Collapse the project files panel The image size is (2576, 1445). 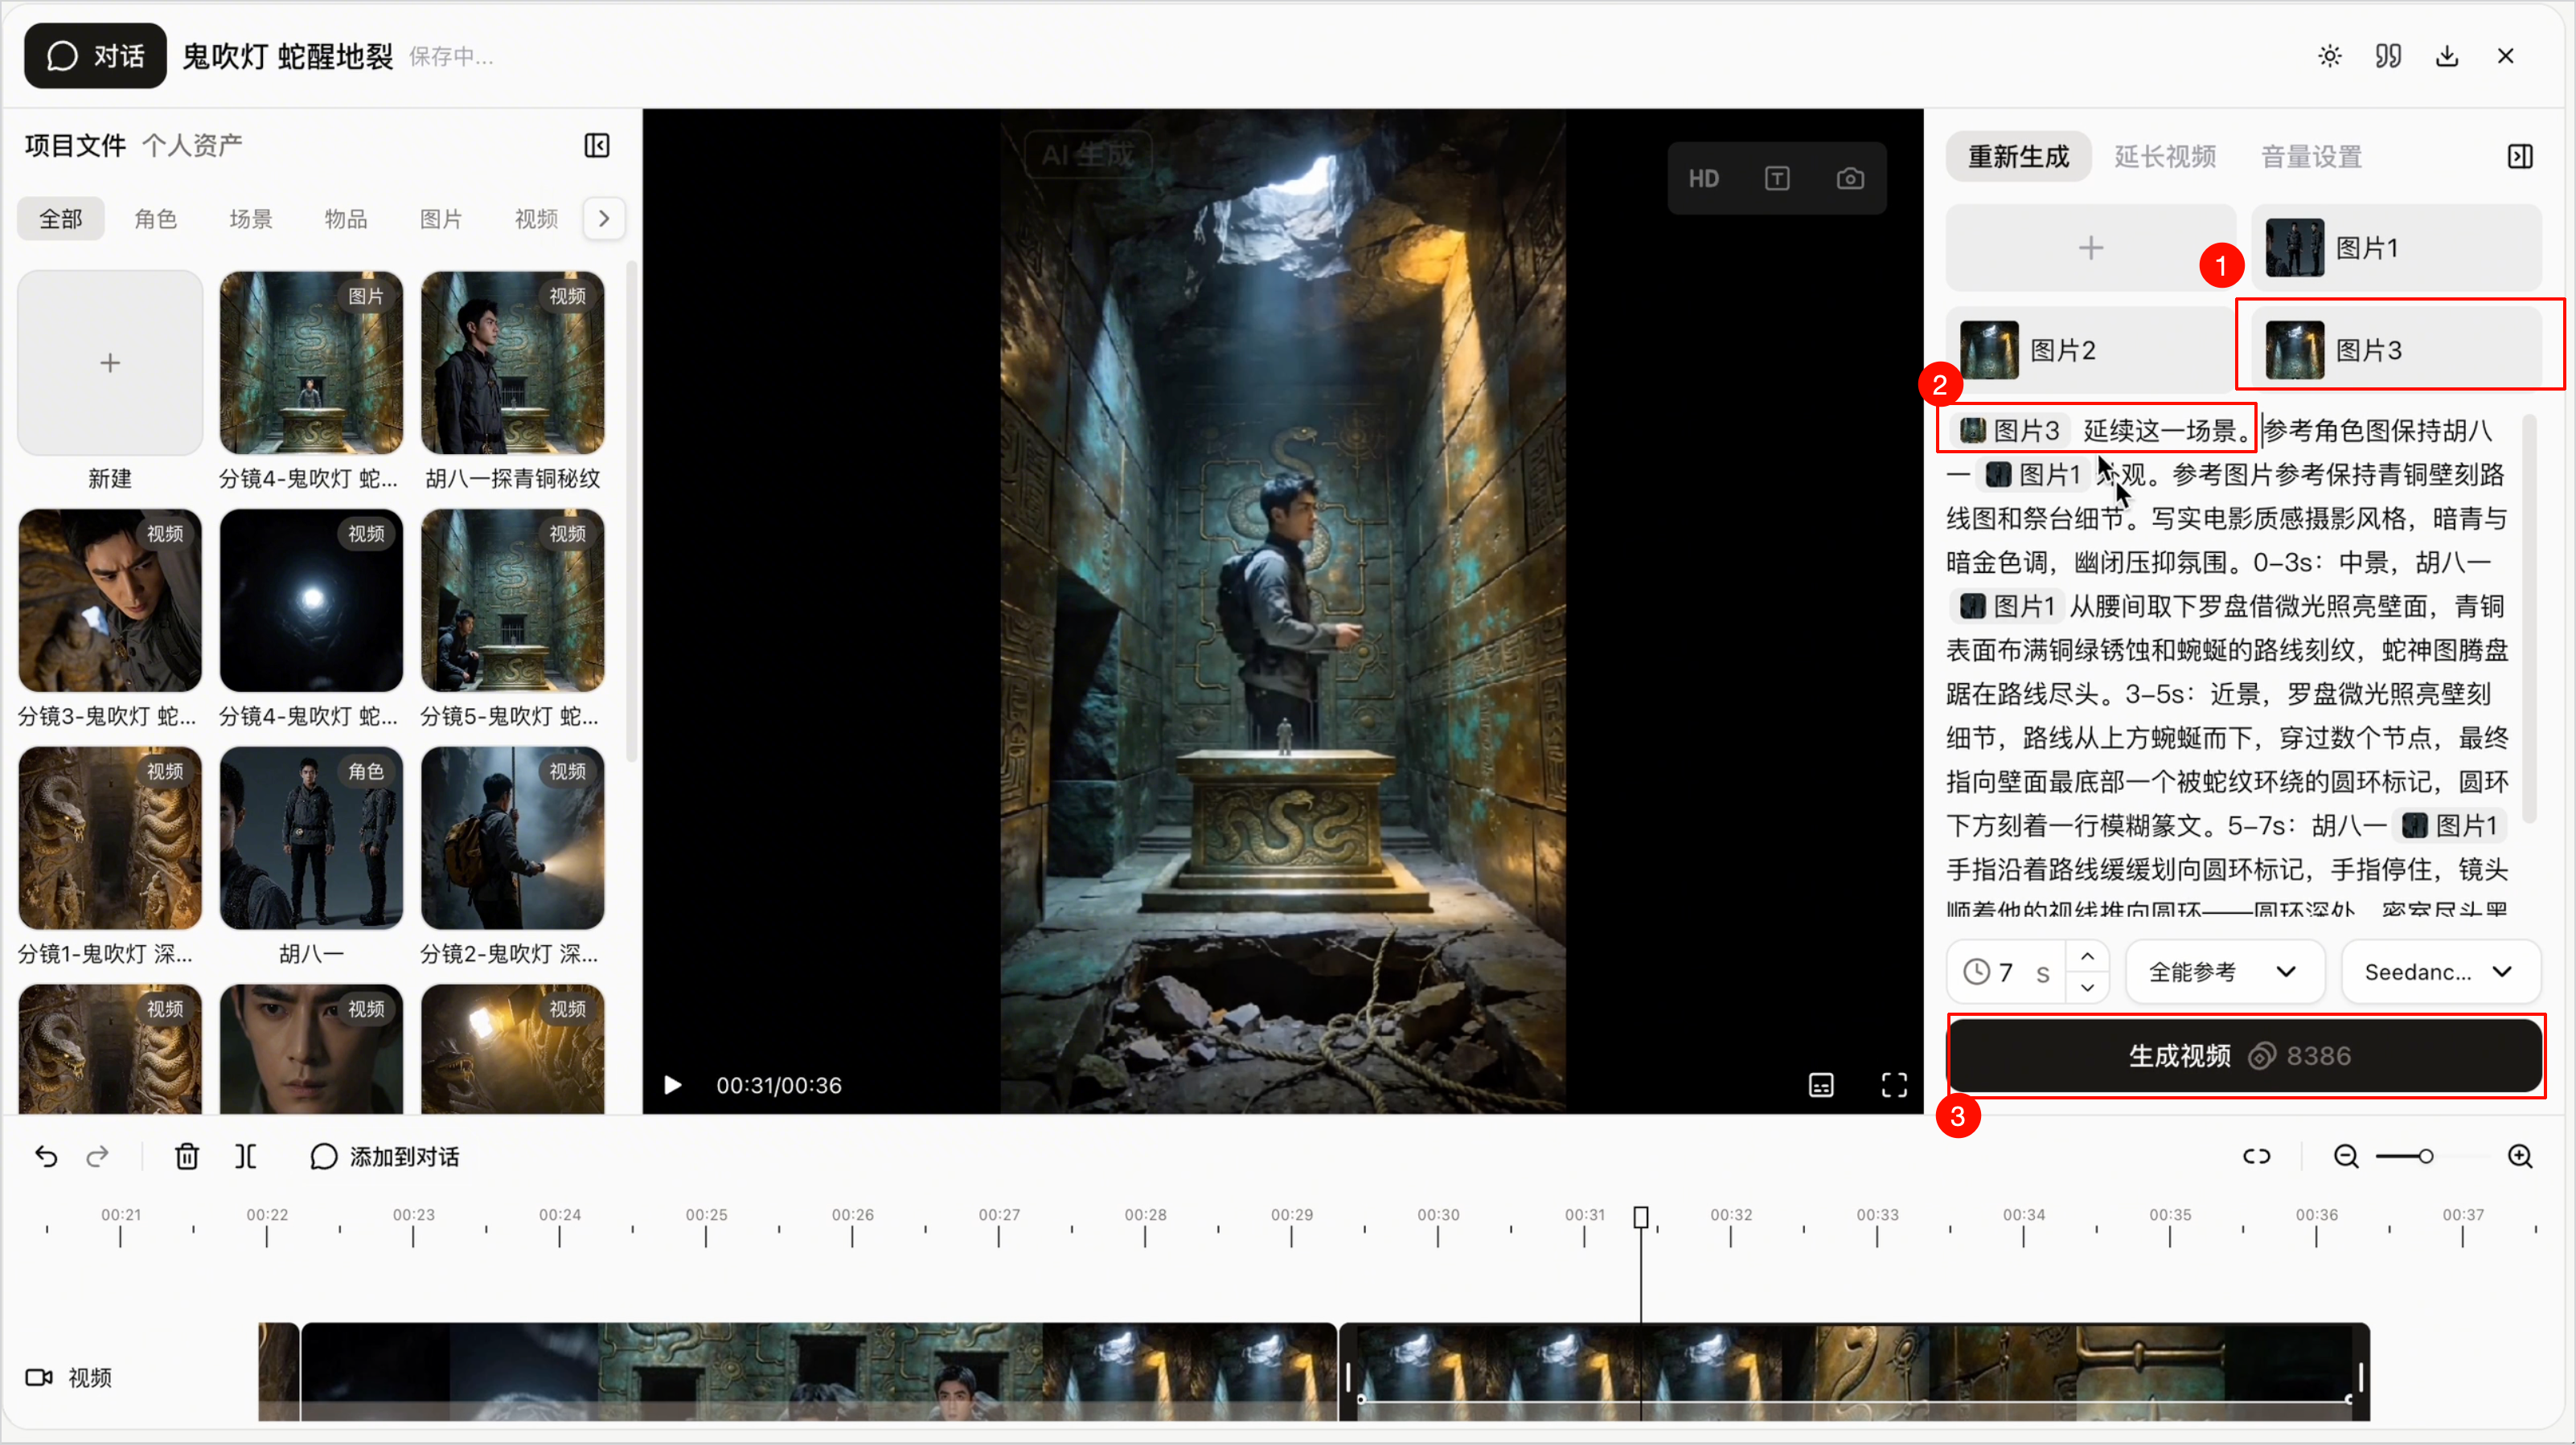pos(597,146)
